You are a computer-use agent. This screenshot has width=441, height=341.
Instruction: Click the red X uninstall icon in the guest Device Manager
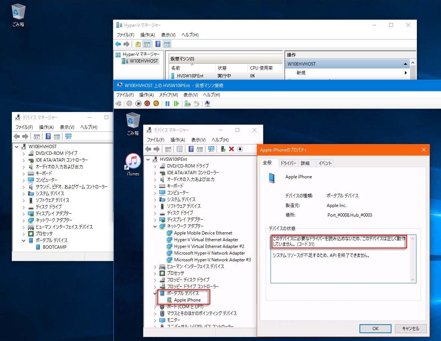(x=231, y=149)
